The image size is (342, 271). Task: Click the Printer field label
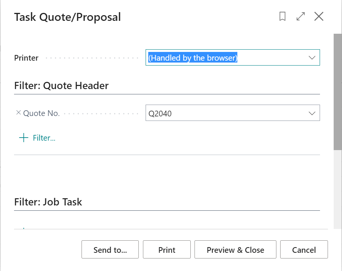(x=26, y=58)
